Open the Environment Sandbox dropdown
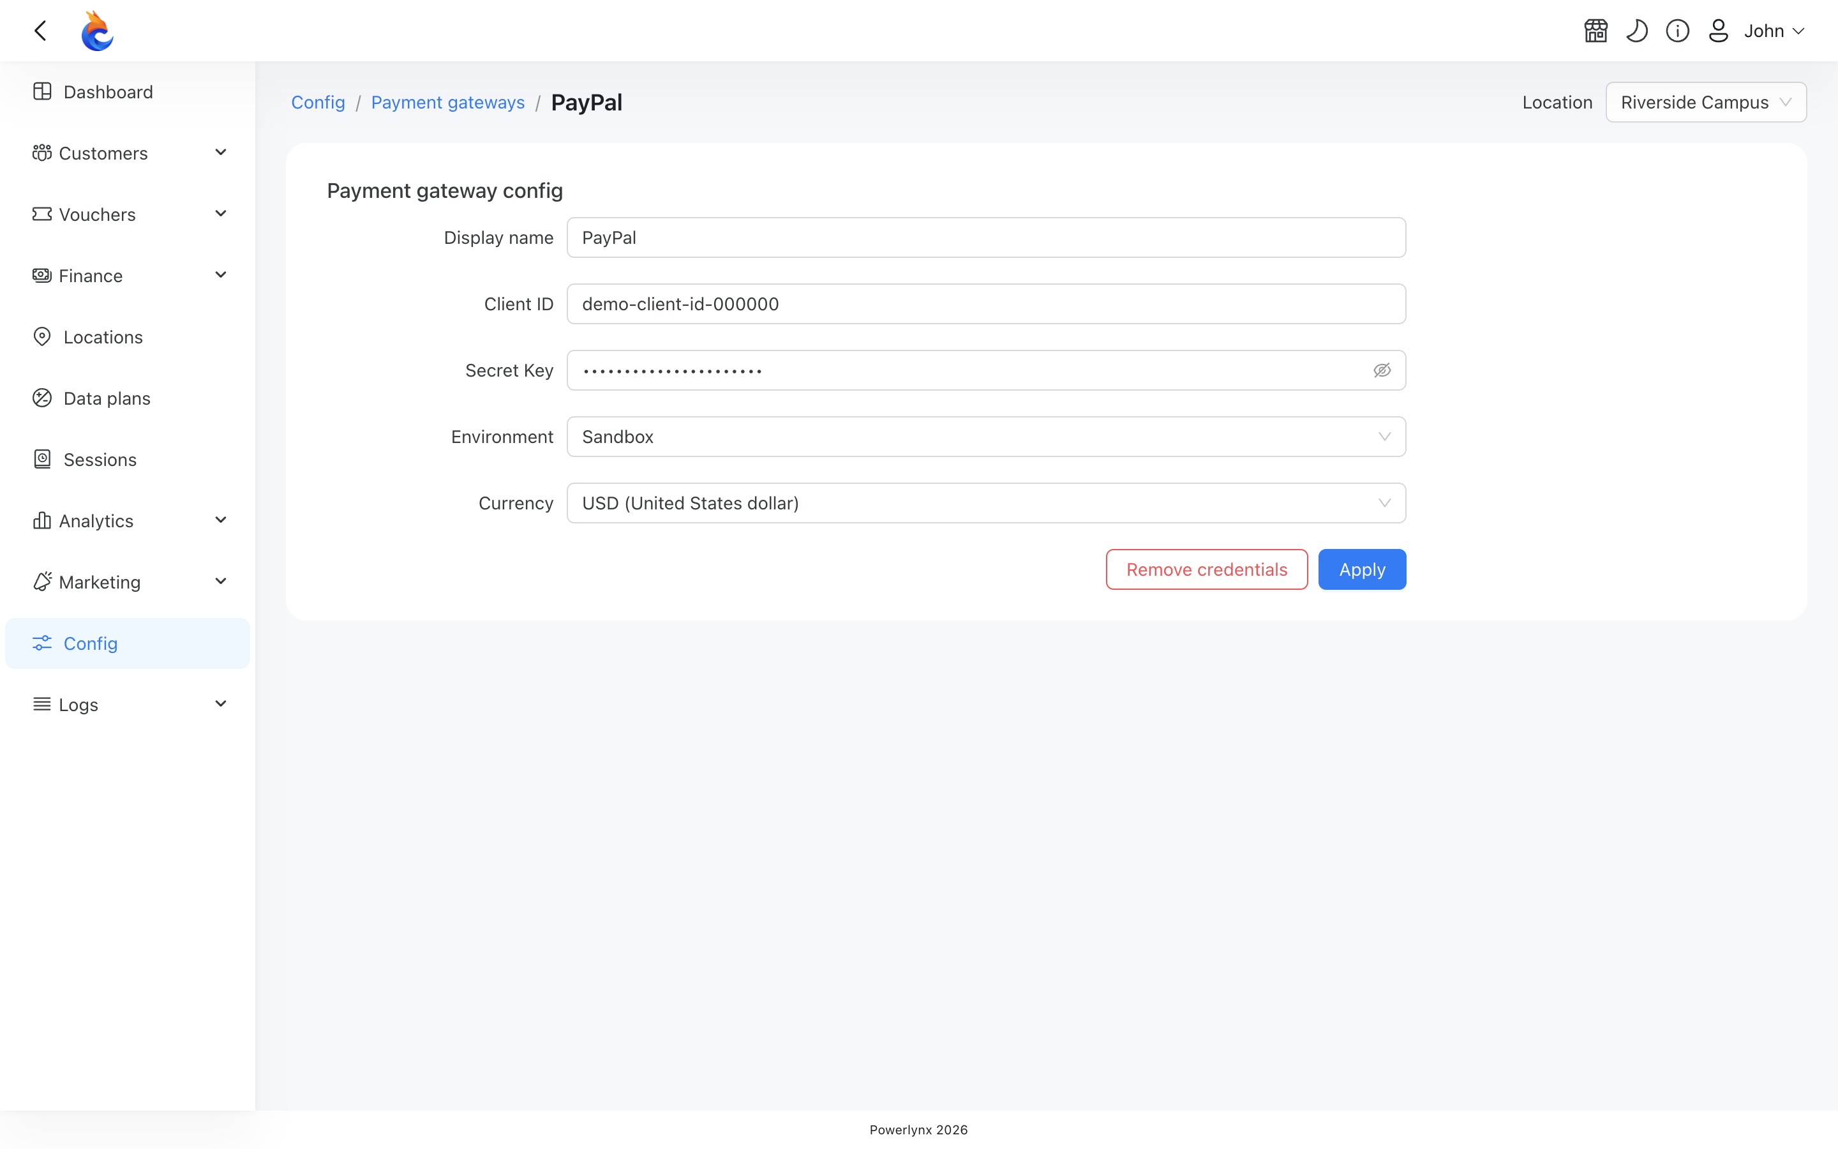1838x1149 pixels. pos(986,436)
